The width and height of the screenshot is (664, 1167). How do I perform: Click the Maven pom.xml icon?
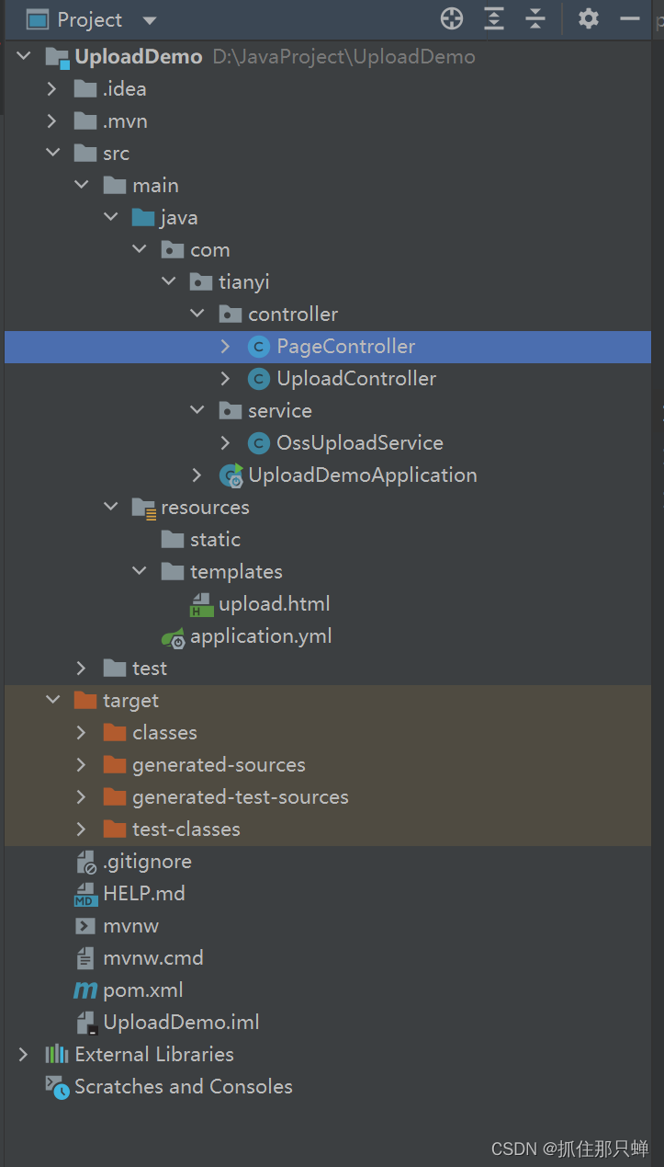click(x=85, y=990)
